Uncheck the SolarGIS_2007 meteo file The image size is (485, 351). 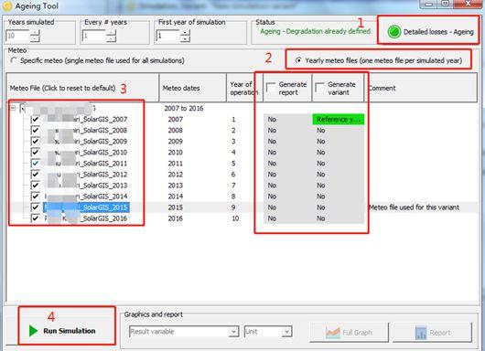tap(36, 119)
